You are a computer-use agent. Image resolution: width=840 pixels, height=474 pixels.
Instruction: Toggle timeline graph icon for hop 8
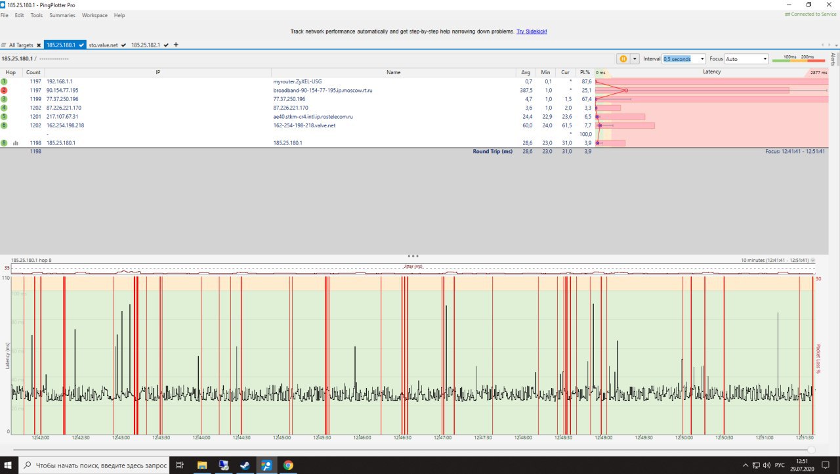point(16,142)
